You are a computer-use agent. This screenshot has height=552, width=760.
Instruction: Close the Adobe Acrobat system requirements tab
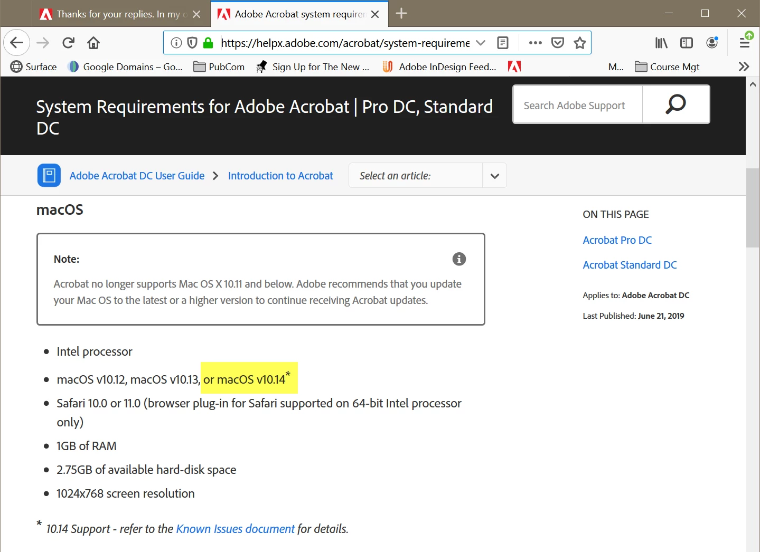(x=375, y=14)
